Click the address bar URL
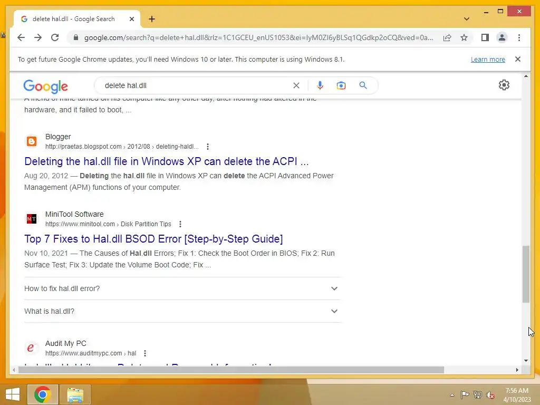Viewport: 540px width, 405px height. pos(258,37)
